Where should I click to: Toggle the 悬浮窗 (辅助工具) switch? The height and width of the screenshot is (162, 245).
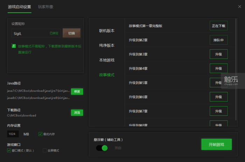pos(102,148)
